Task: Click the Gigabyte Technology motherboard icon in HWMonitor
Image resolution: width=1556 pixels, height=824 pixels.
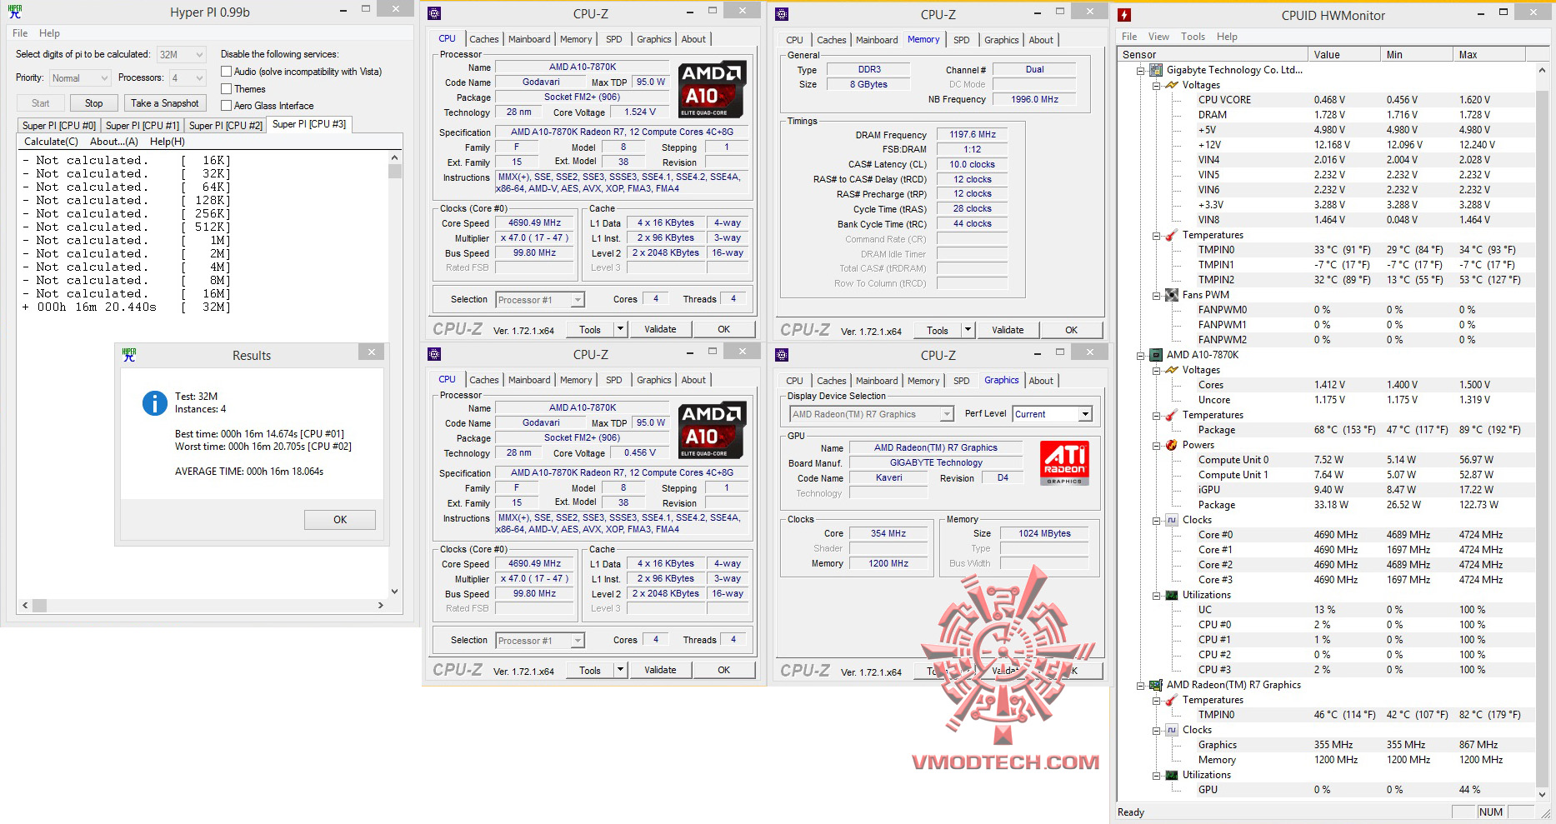Action: pos(1155,70)
